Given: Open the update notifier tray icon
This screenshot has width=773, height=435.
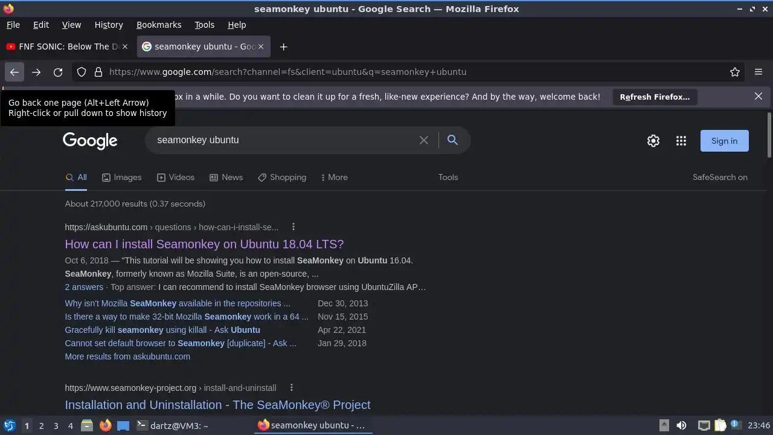Looking at the screenshot, I should click(735, 425).
